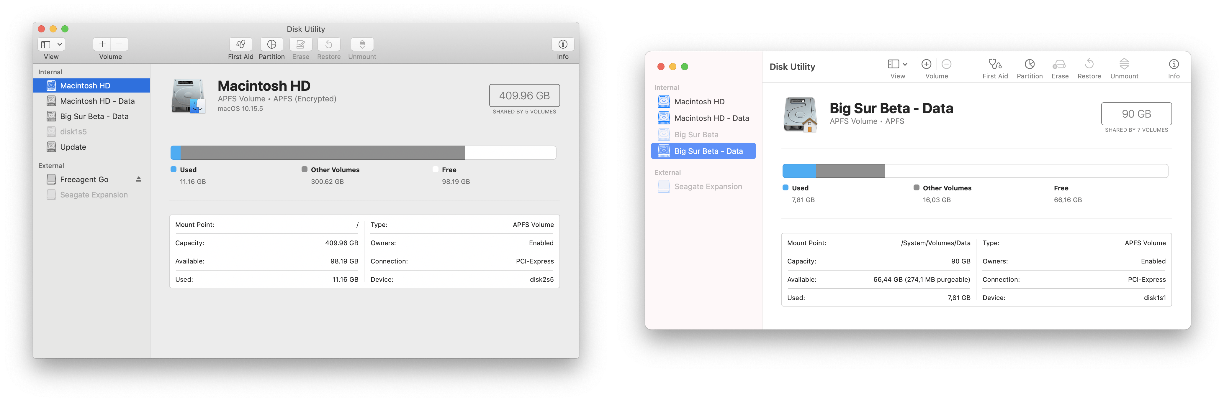This screenshot has width=1224, height=402.
Task: Click First Aid icon in left window
Action: (240, 44)
